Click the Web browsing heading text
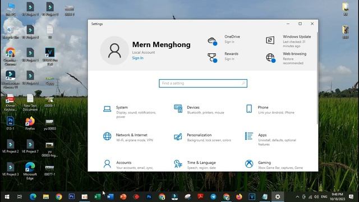359x202 pixels. [x=294, y=54]
